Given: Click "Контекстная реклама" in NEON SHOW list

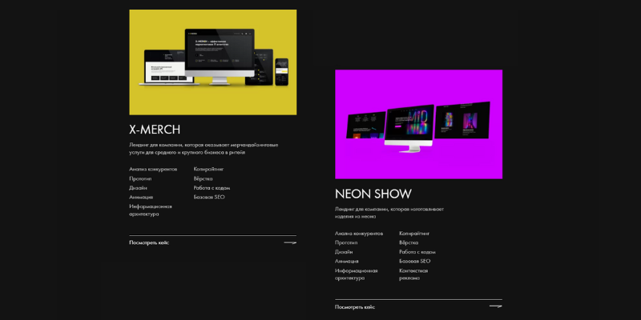Looking at the screenshot, I should point(413,274).
